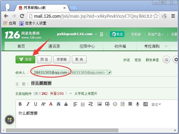Open the colorful stationery flower icon

click(166, 59)
